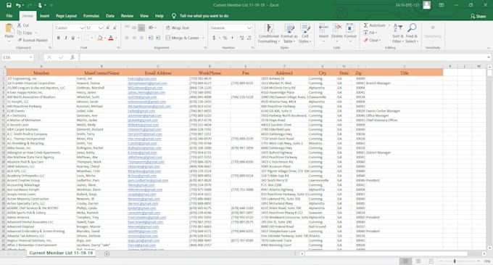The height and width of the screenshot is (265, 493).
Task: Apply the Percent Style format
Action: 225,38
